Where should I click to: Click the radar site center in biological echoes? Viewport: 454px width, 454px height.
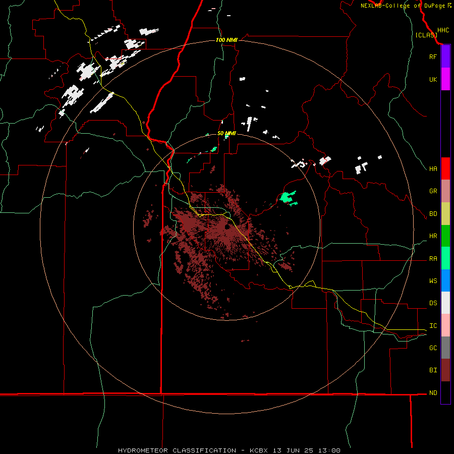(226, 226)
